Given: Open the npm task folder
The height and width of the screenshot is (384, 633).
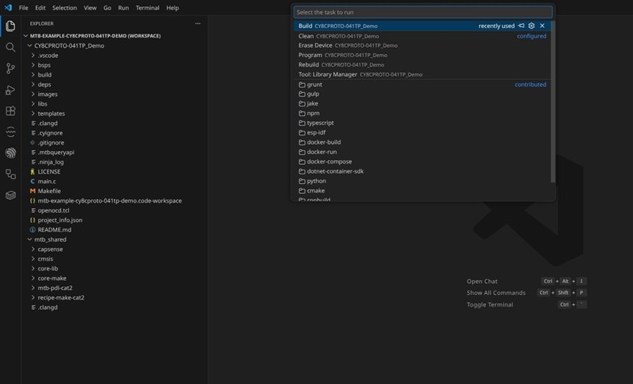Looking at the screenshot, I should pos(423,113).
